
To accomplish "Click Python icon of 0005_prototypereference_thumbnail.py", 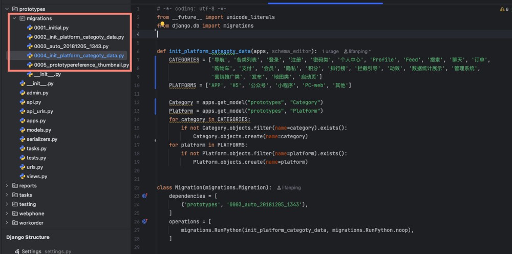I will (x=30, y=65).
